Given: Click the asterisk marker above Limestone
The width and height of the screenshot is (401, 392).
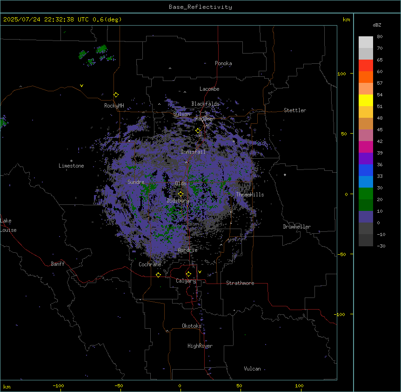Looking at the screenshot, I should pyautogui.click(x=71, y=161).
